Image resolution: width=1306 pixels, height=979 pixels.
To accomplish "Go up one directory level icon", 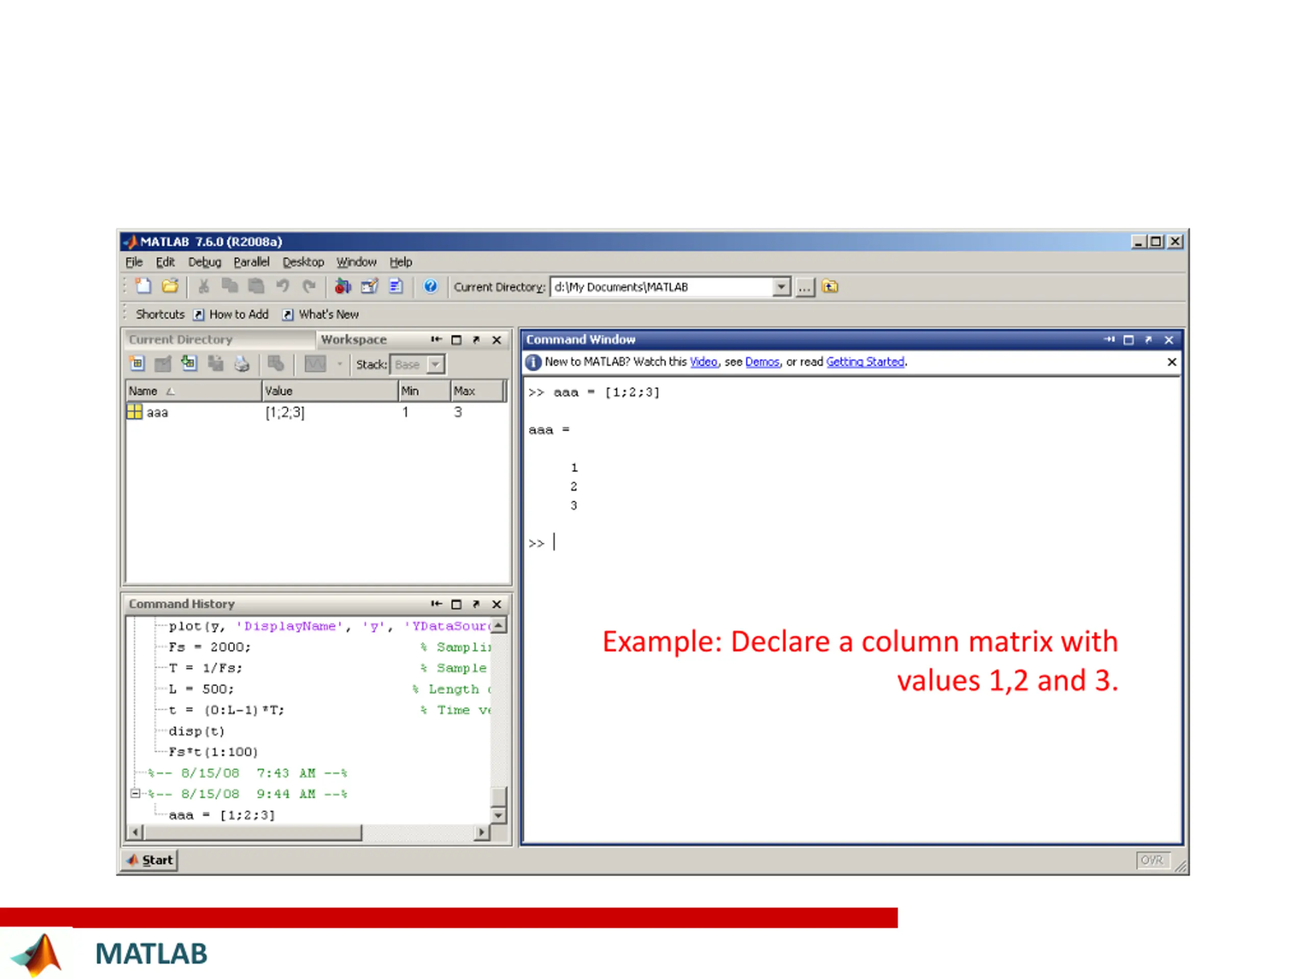I will pyautogui.click(x=830, y=286).
